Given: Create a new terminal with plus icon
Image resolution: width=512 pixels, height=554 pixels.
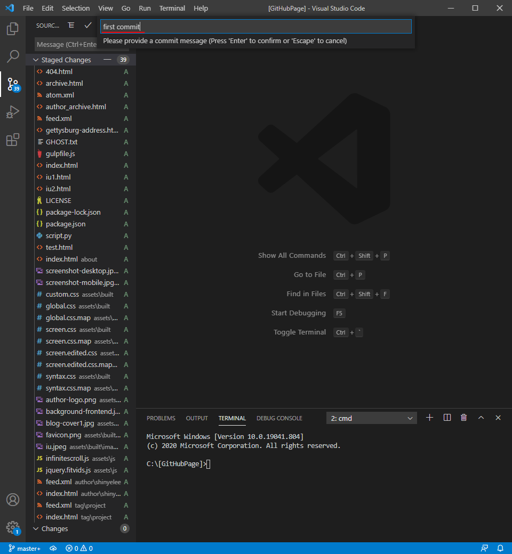Looking at the screenshot, I should tap(429, 418).
